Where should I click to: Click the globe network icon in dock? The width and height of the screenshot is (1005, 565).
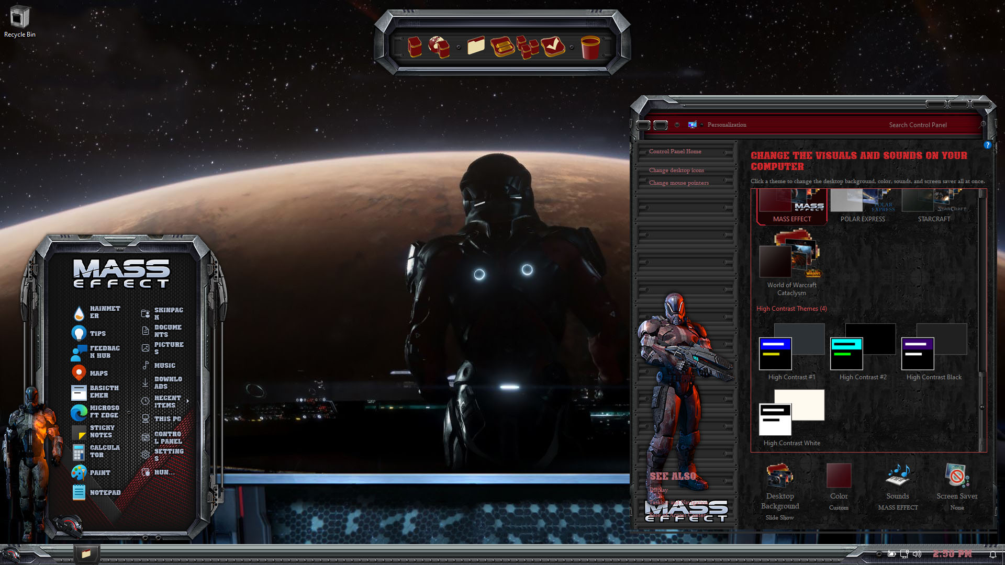click(x=439, y=47)
